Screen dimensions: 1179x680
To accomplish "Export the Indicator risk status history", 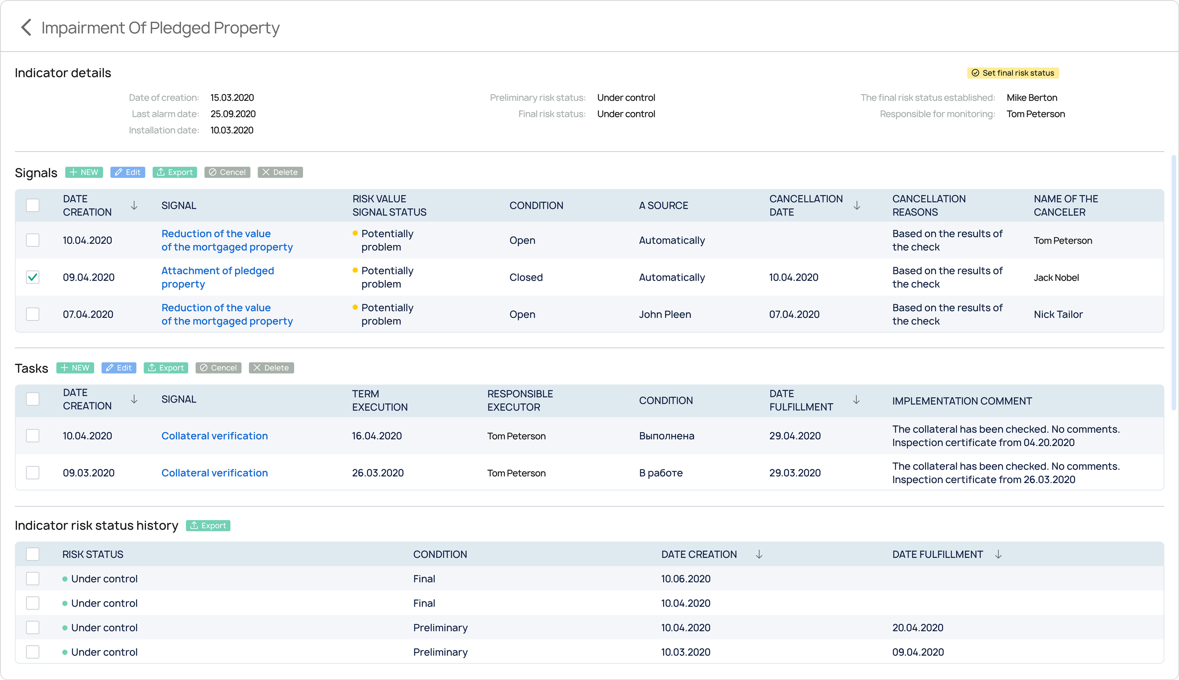I will pyautogui.click(x=208, y=526).
